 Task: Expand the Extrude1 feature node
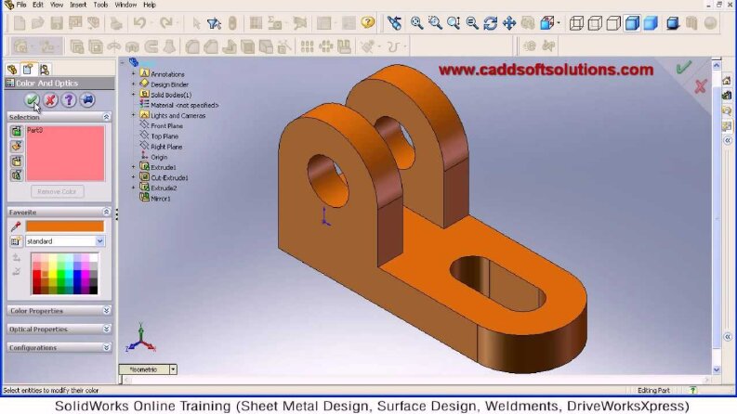[133, 167]
